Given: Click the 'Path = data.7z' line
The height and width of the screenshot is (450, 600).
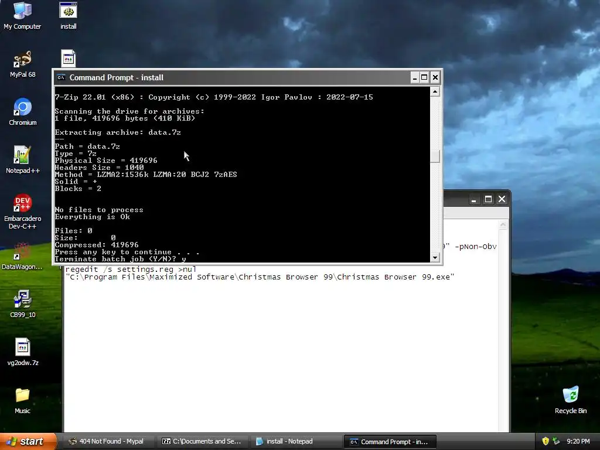Looking at the screenshot, I should [x=87, y=146].
